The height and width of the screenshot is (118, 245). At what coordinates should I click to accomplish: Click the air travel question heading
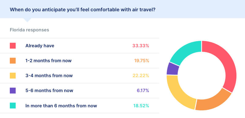click(x=82, y=10)
